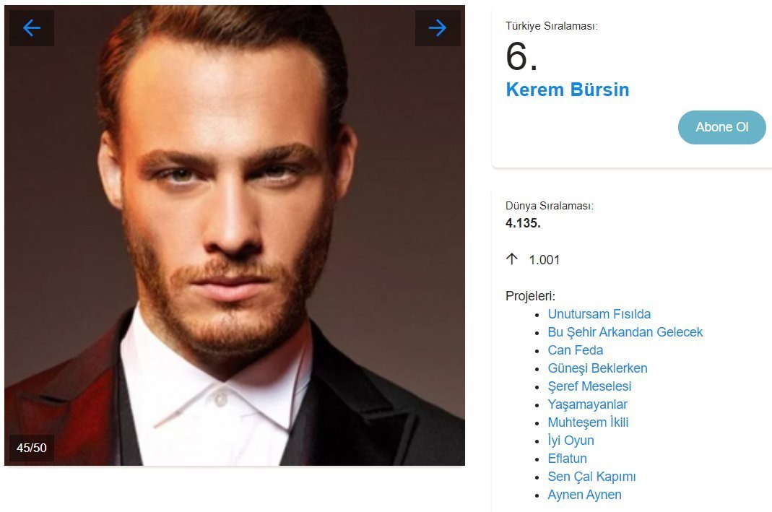Viewport: 772px width, 512px height.
Task: Open Bu Şehir Arkandan Gelecek link
Action: click(x=625, y=332)
